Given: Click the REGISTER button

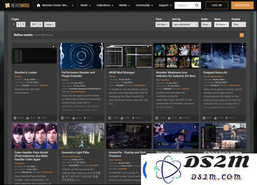Looking at the screenshot, I should pyautogui.click(x=242, y=5).
